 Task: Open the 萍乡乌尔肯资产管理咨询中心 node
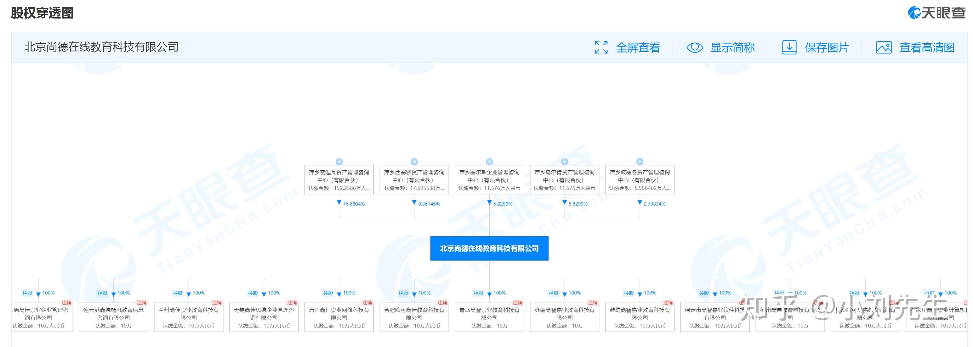(565, 180)
